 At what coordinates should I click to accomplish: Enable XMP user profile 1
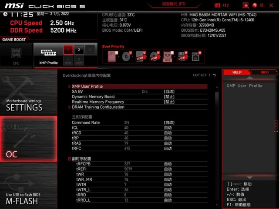pos(68,60)
